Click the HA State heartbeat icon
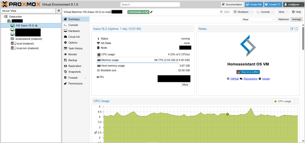This screenshot has height=143, width=305. 98,43
